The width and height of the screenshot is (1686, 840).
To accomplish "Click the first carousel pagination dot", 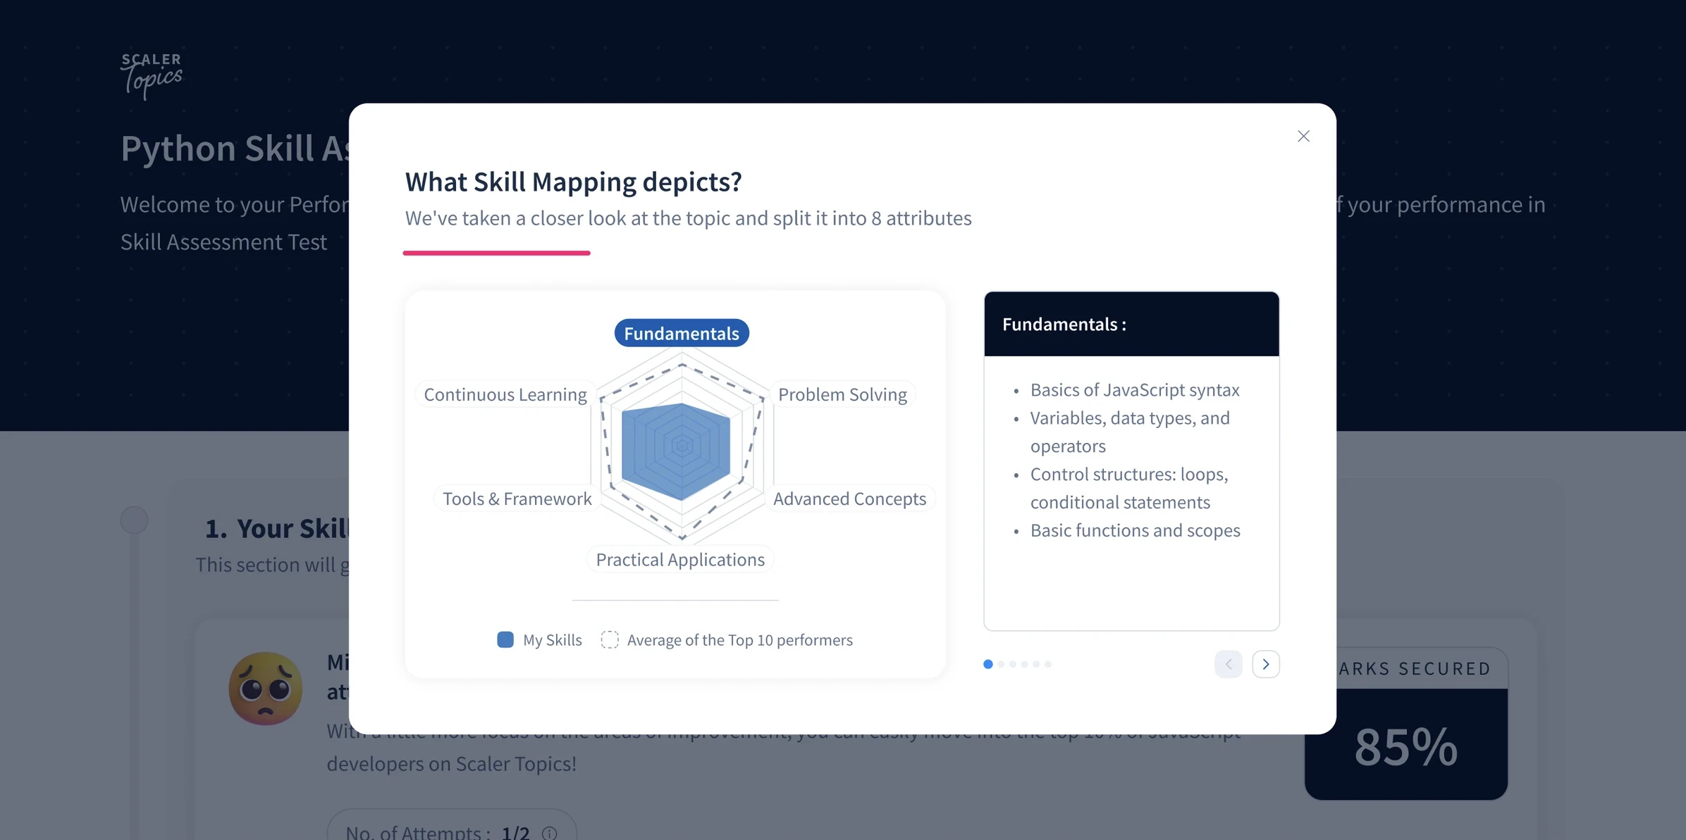I will [988, 664].
